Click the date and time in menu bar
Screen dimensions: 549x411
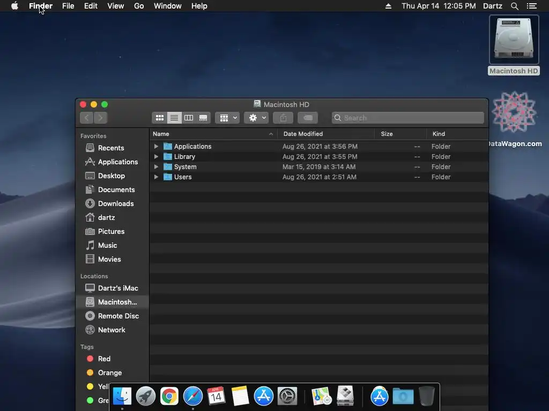click(439, 6)
